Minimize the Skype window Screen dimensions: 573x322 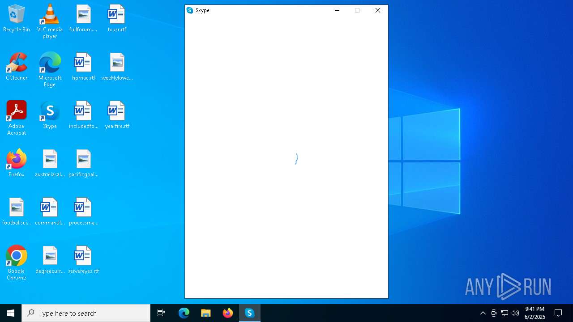[x=337, y=10]
